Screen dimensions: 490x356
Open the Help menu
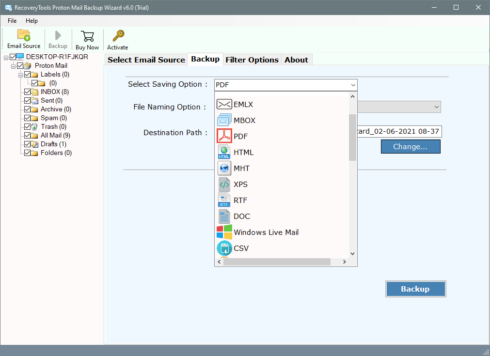32,21
